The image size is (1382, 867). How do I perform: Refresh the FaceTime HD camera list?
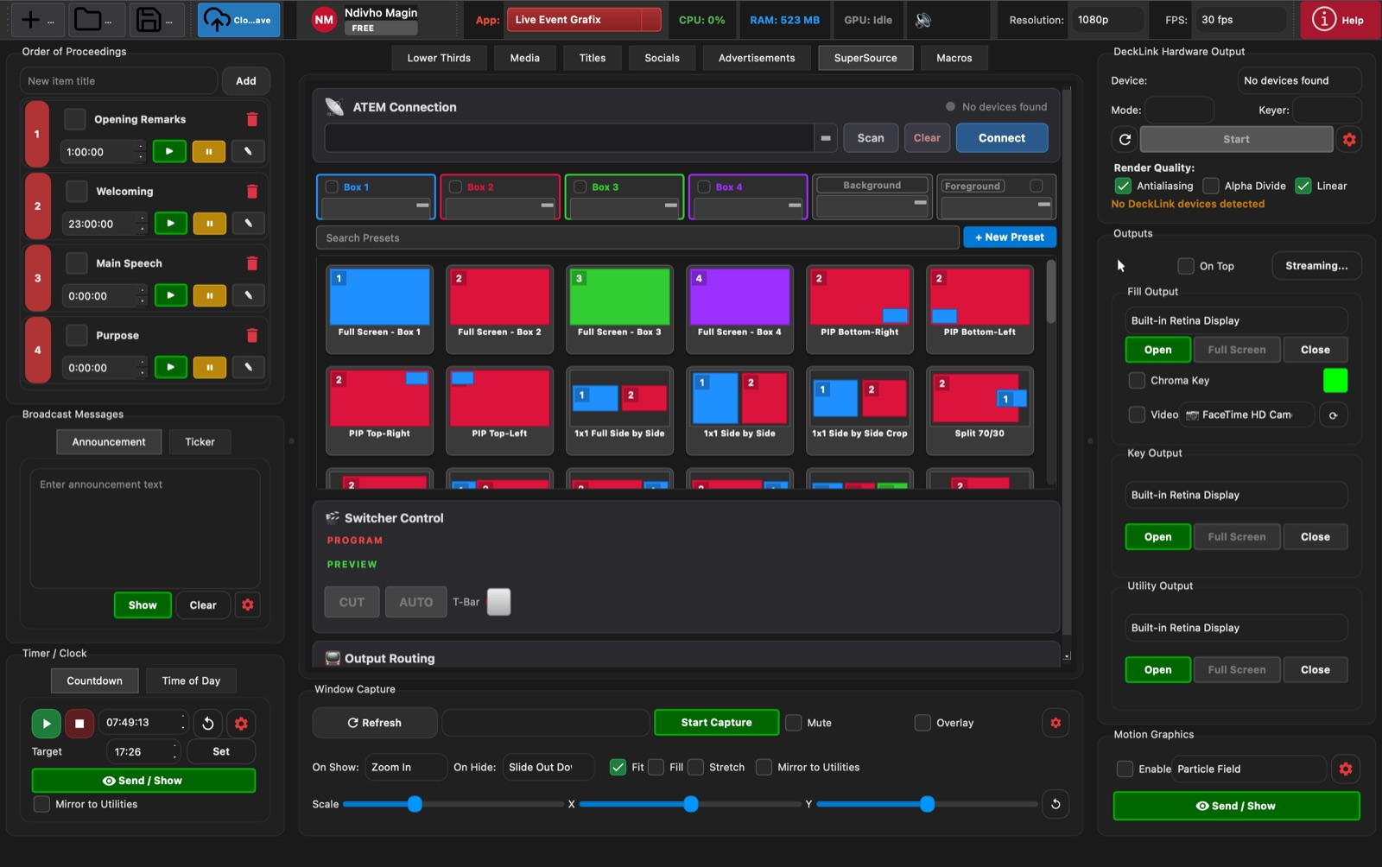click(x=1334, y=415)
